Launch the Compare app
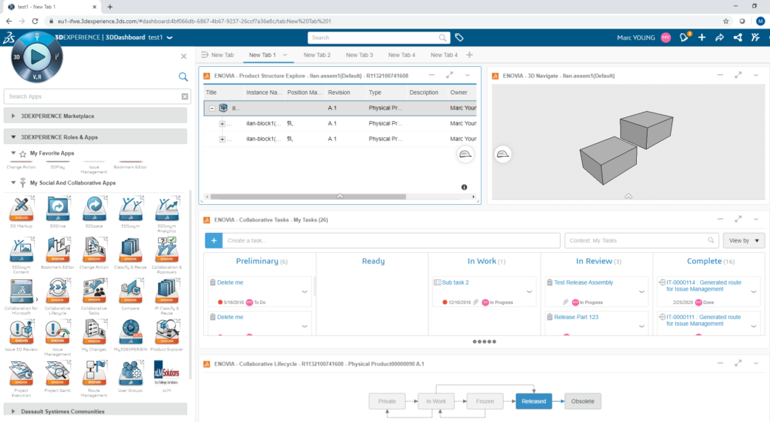 [x=130, y=291]
